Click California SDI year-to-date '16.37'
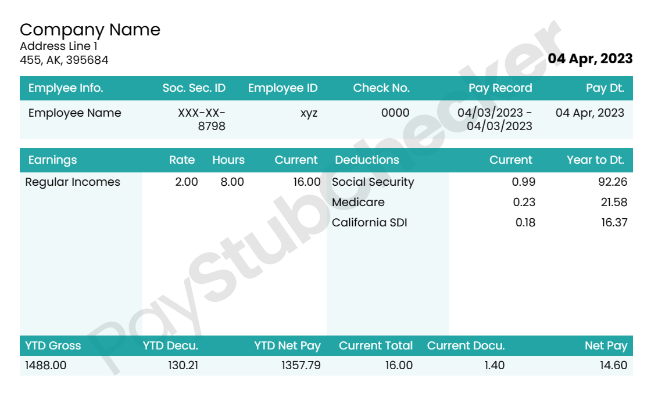651x393 pixels. [614, 222]
